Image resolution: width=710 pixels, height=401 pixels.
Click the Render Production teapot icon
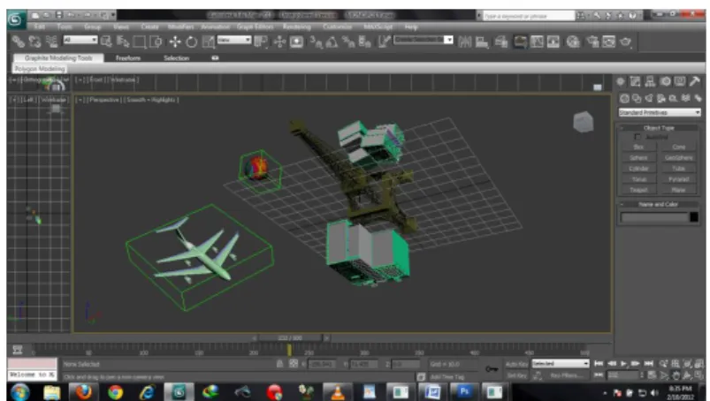[626, 42]
